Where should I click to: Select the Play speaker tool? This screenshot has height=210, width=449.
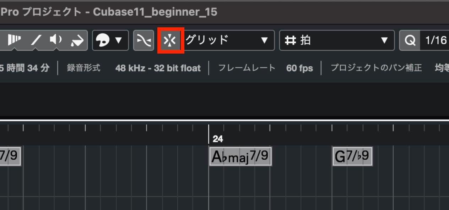[x=56, y=40]
